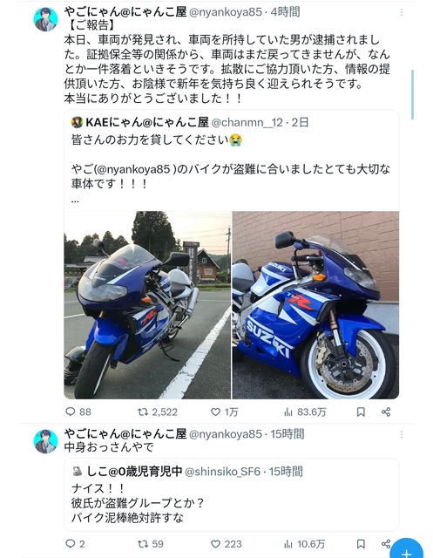Screen dimensions: 433x558
Task: Open more options menu on second post
Action: (402, 434)
